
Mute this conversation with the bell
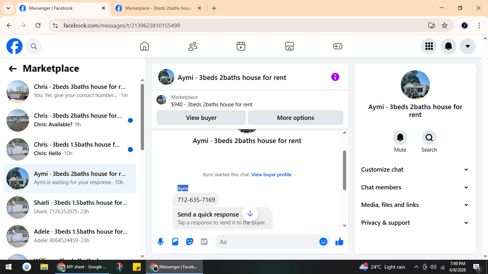click(x=400, y=137)
